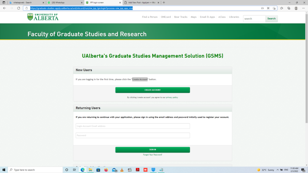Open Libraries in top navigation

234,17
